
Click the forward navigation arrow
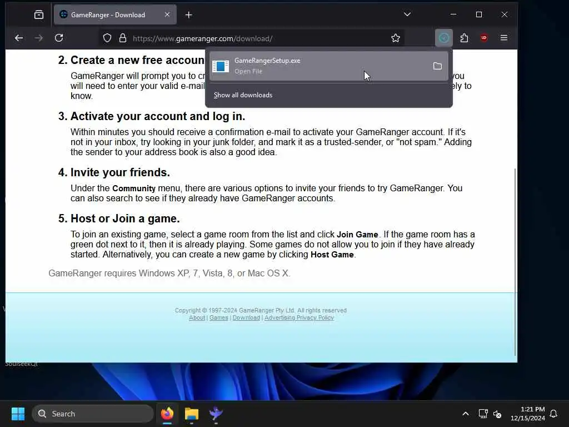click(x=39, y=38)
